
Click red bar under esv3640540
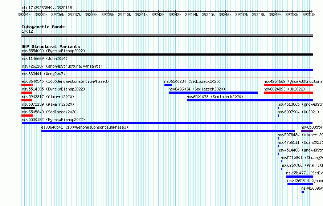point(27,85)
